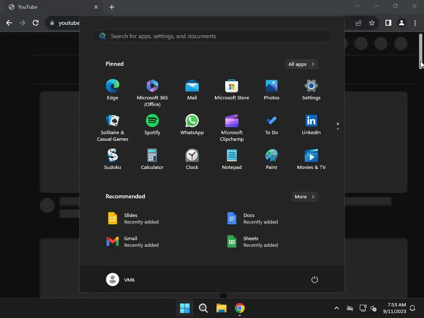Open taskbar Search
Image resolution: width=424 pixels, height=318 pixels.
click(203, 308)
